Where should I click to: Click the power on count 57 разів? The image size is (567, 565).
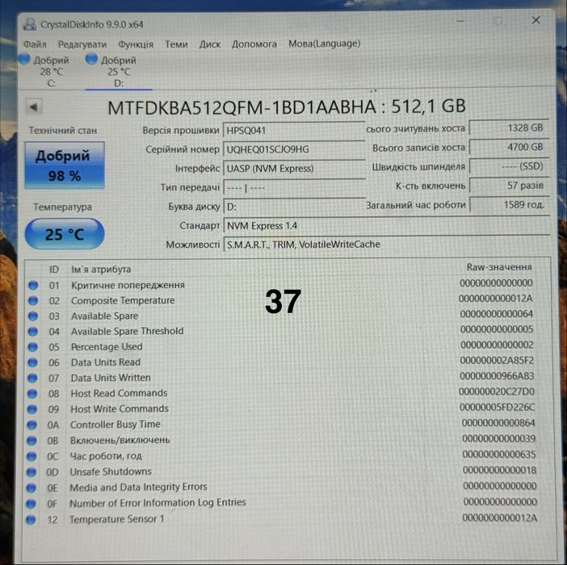[x=509, y=186]
